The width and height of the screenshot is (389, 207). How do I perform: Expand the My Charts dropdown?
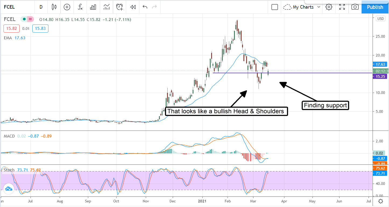pos(302,7)
